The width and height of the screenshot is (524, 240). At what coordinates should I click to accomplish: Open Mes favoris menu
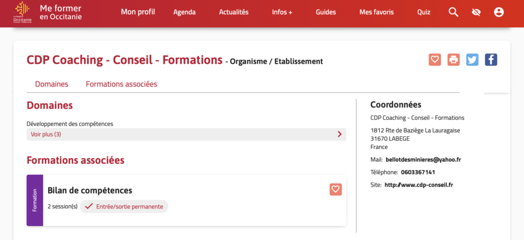point(376,12)
